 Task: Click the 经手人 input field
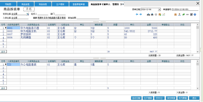coord(43,14)
